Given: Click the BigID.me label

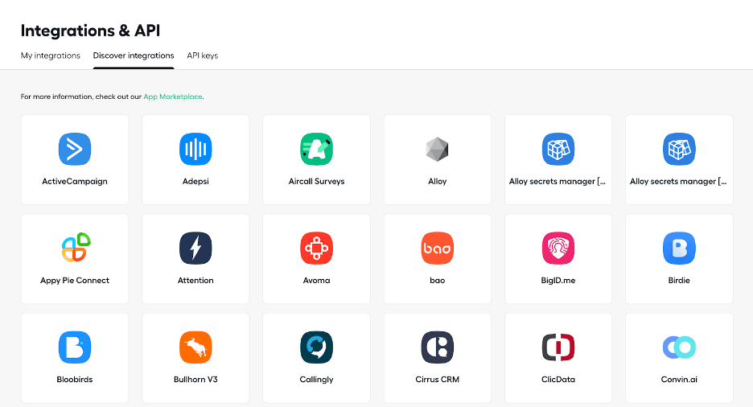Looking at the screenshot, I should [558, 280].
